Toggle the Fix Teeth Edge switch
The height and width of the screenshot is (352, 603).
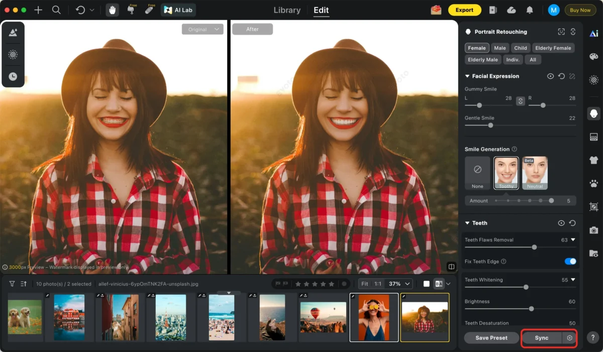(x=570, y=261)
